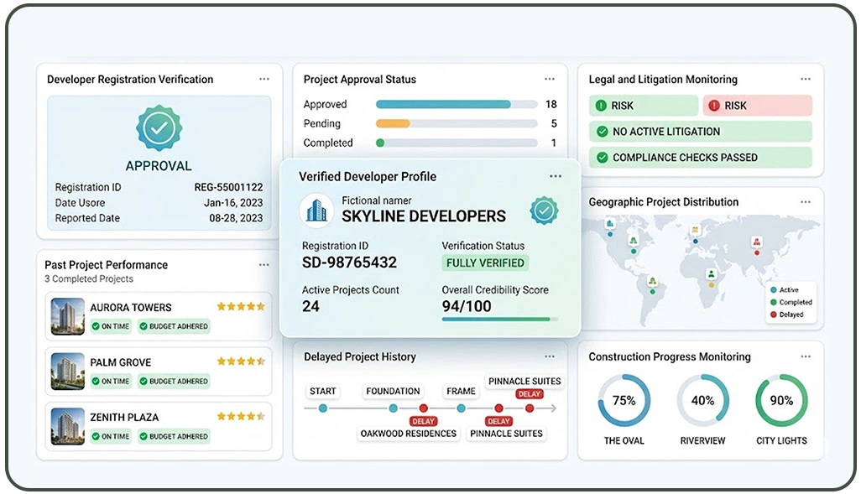Click CITY LIGHTS 90% progress ring

coord(782,401)
